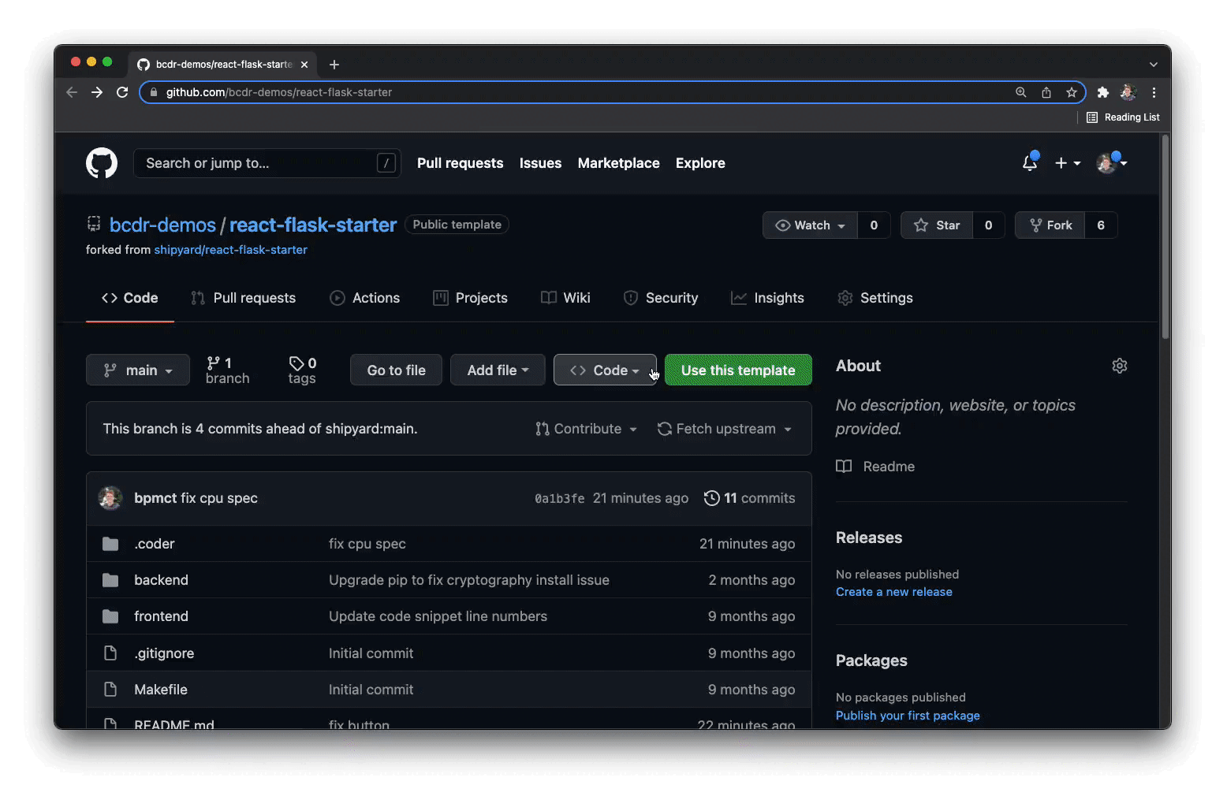
Task: Open the .coder folder
Action: pos(155,544)
